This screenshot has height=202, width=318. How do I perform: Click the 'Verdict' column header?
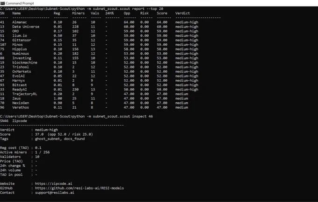pos(182,13)
